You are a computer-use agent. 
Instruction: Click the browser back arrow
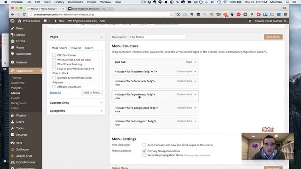pyautogui.click(x=13, y=15)
